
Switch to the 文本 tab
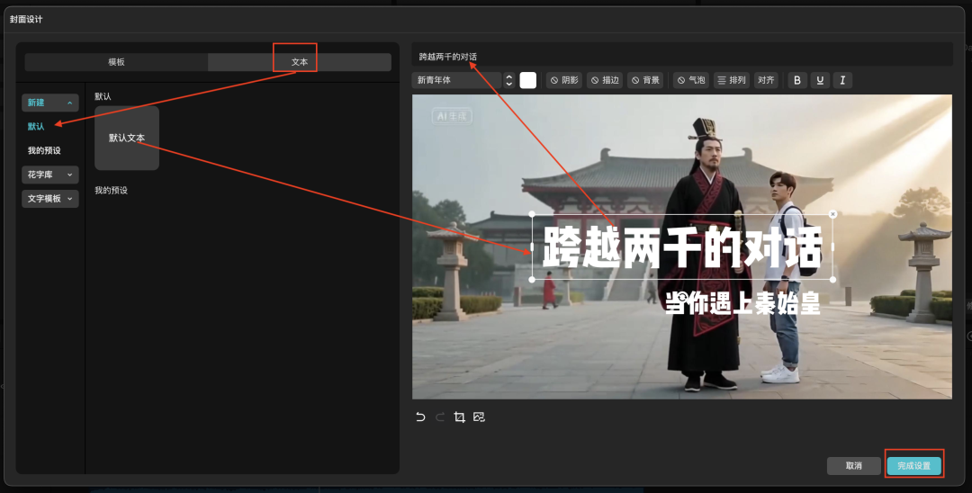coord(300,62)
